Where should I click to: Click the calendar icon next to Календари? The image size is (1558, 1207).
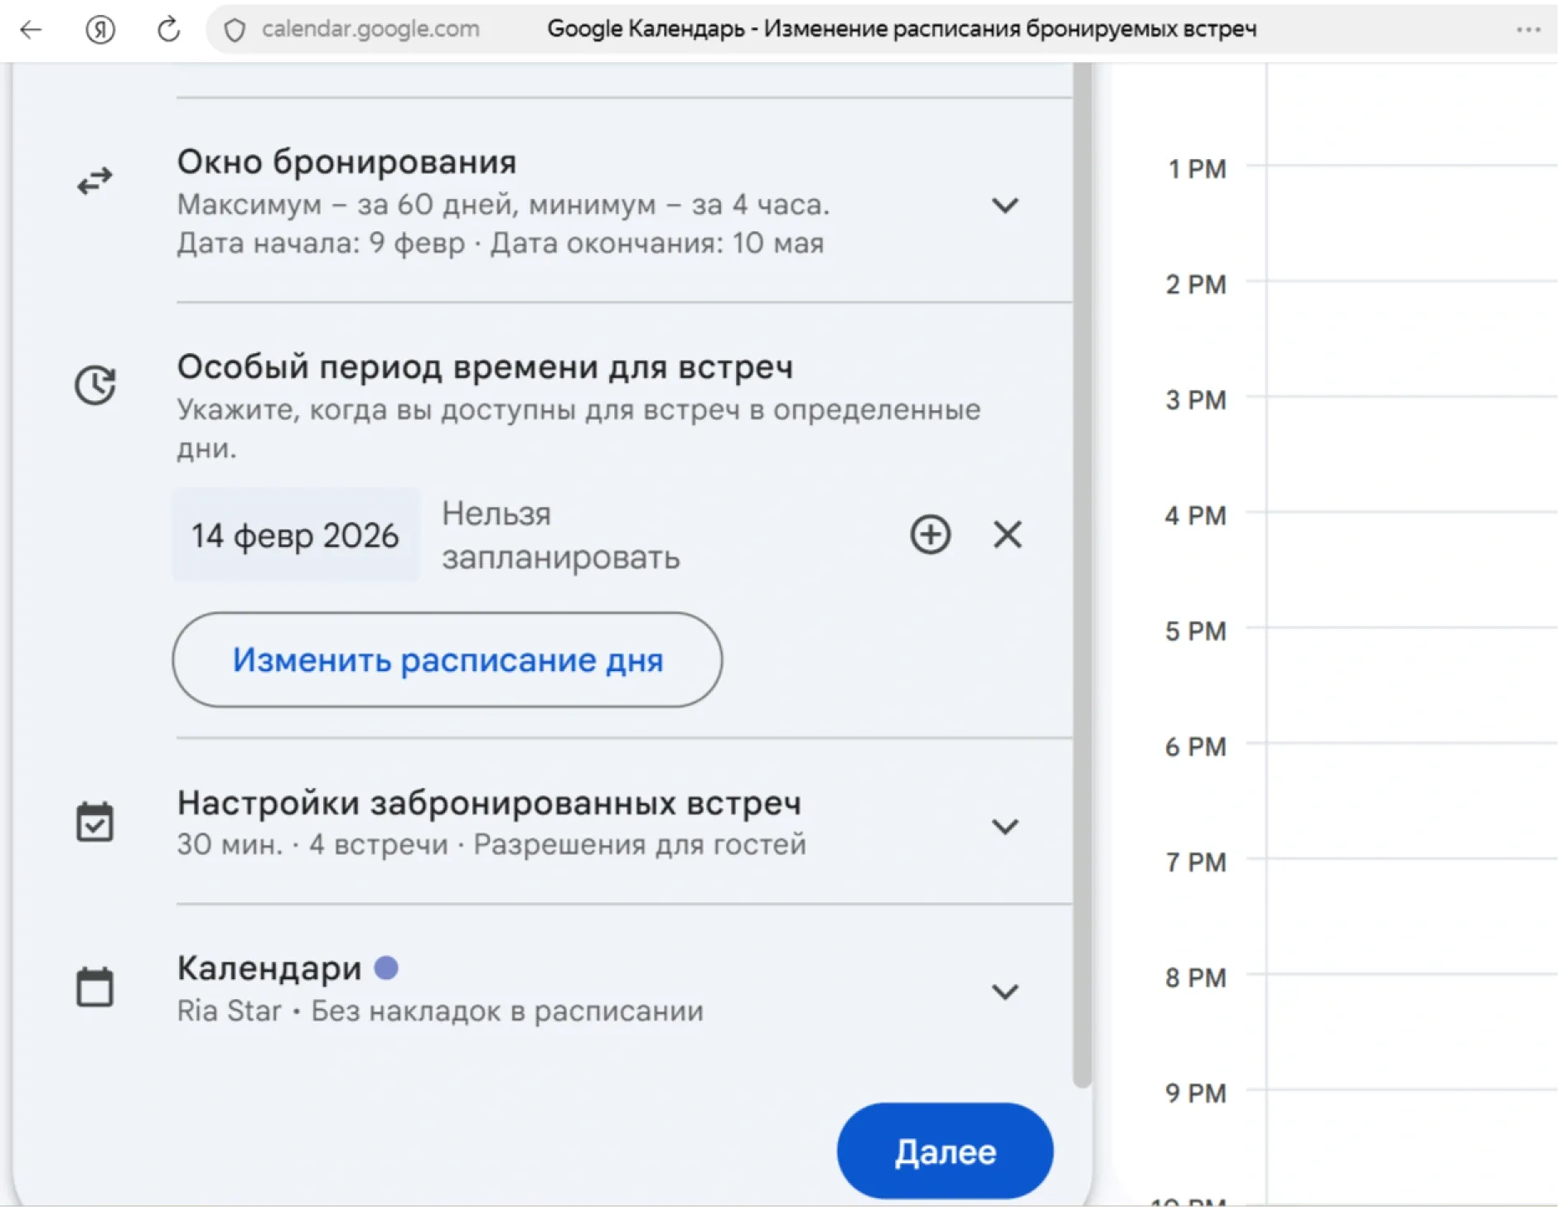tap(94, 986)
